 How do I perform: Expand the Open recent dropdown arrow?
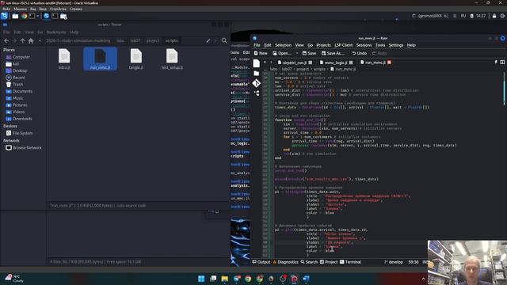296,53
